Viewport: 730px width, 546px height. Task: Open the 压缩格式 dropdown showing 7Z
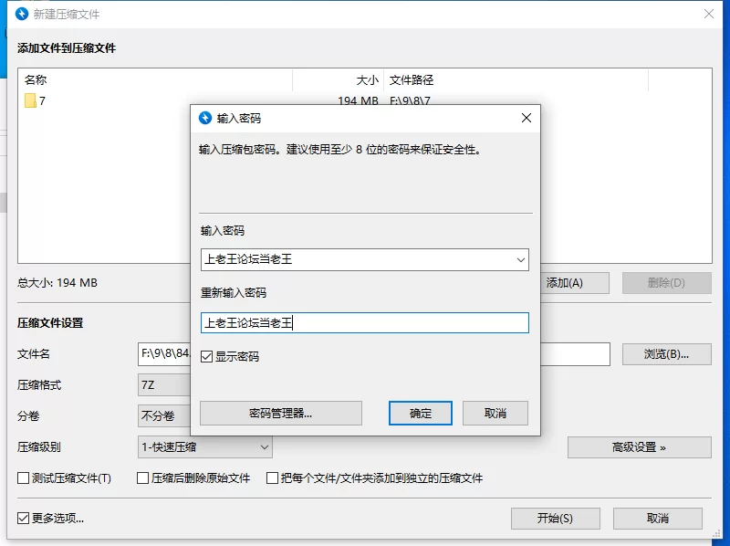[164, 385]
